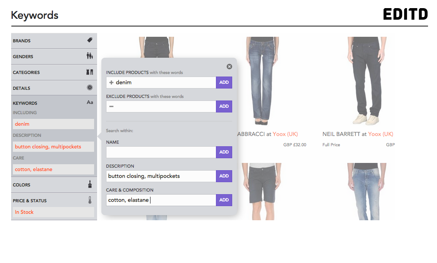
Task: Click the Details button icon
Action: [x=89, y=88]
